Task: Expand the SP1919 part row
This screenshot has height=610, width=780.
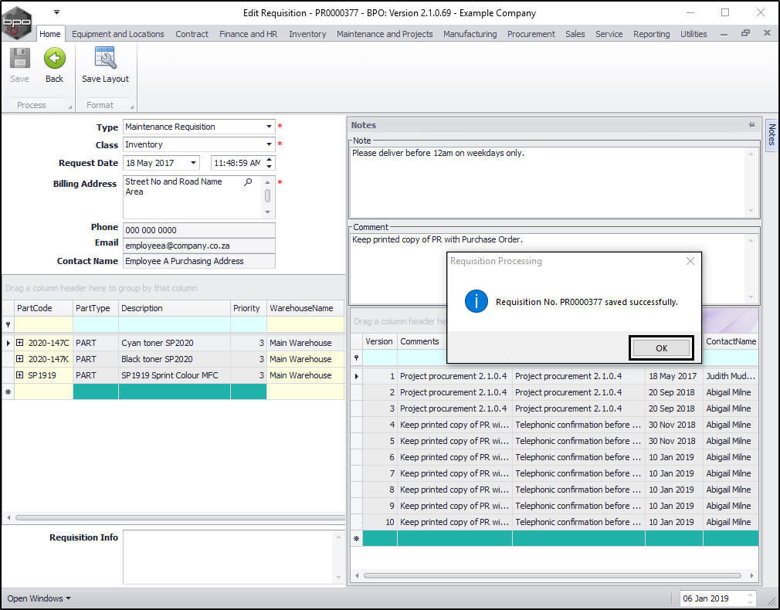Action: pyautogui.click(x=20, y=375)
